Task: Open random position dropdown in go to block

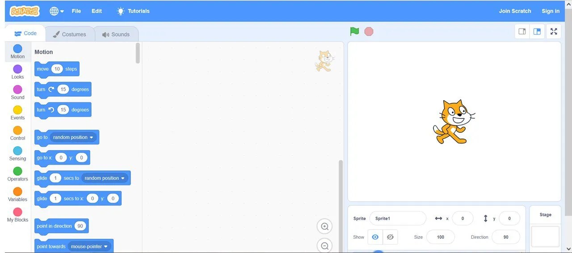Action: pos(73,137)
